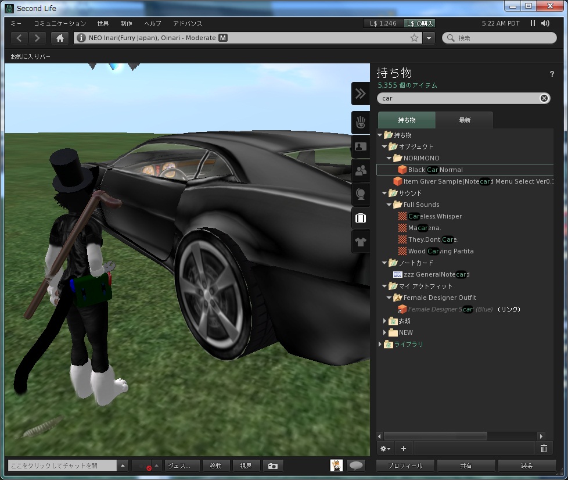Collapse the NORIMONO folder

tap(390, 158)
